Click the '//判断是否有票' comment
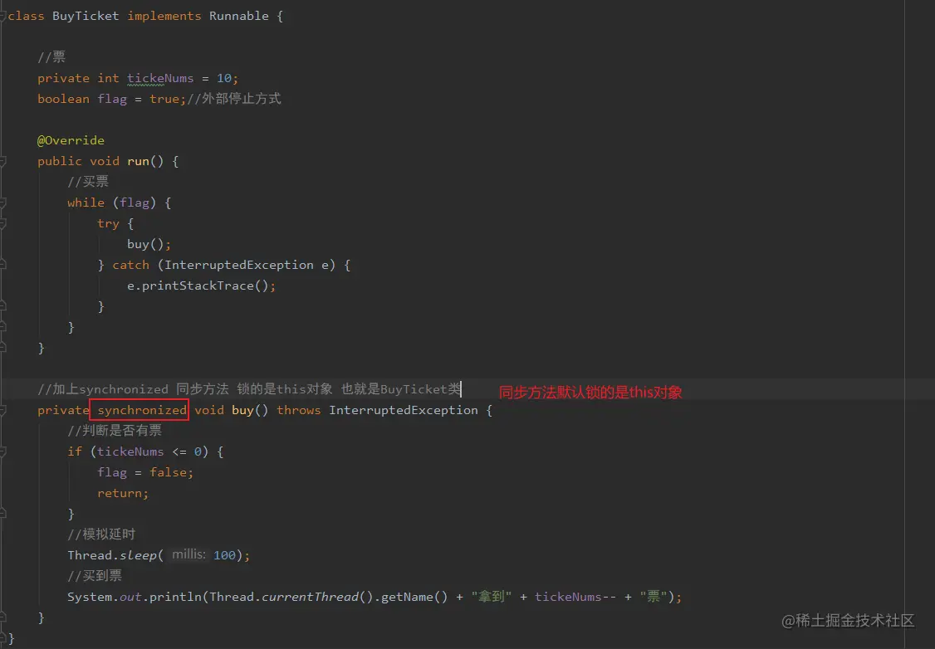Screen dimensions: 935x649 115,430
